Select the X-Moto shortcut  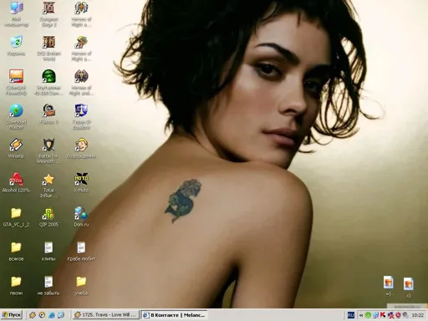click(81, 182)
